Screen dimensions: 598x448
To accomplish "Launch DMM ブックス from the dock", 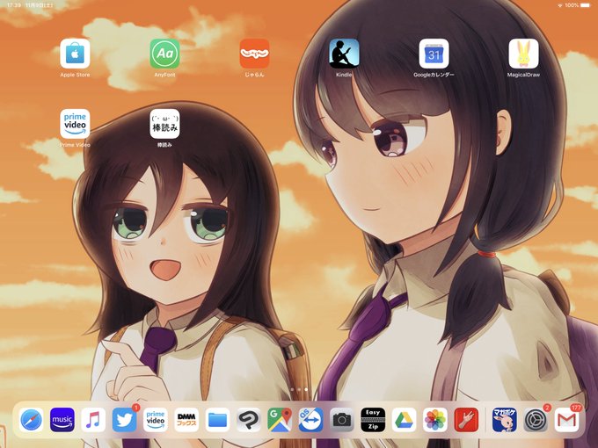I will click(x=186, y=420).
